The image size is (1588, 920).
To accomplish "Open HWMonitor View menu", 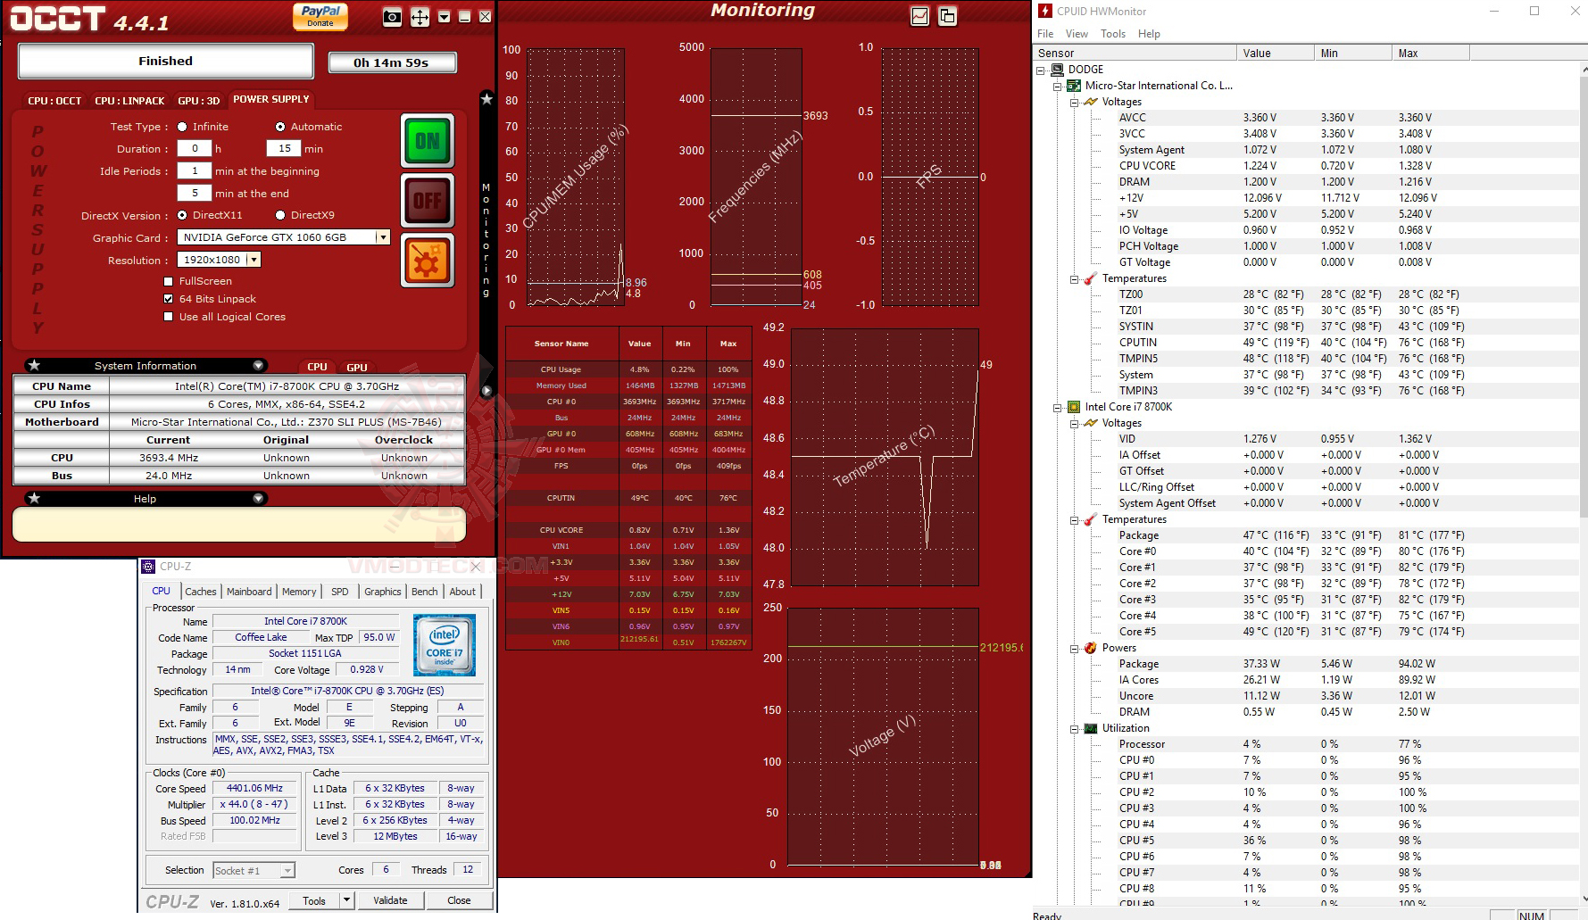I will 1077,34.
